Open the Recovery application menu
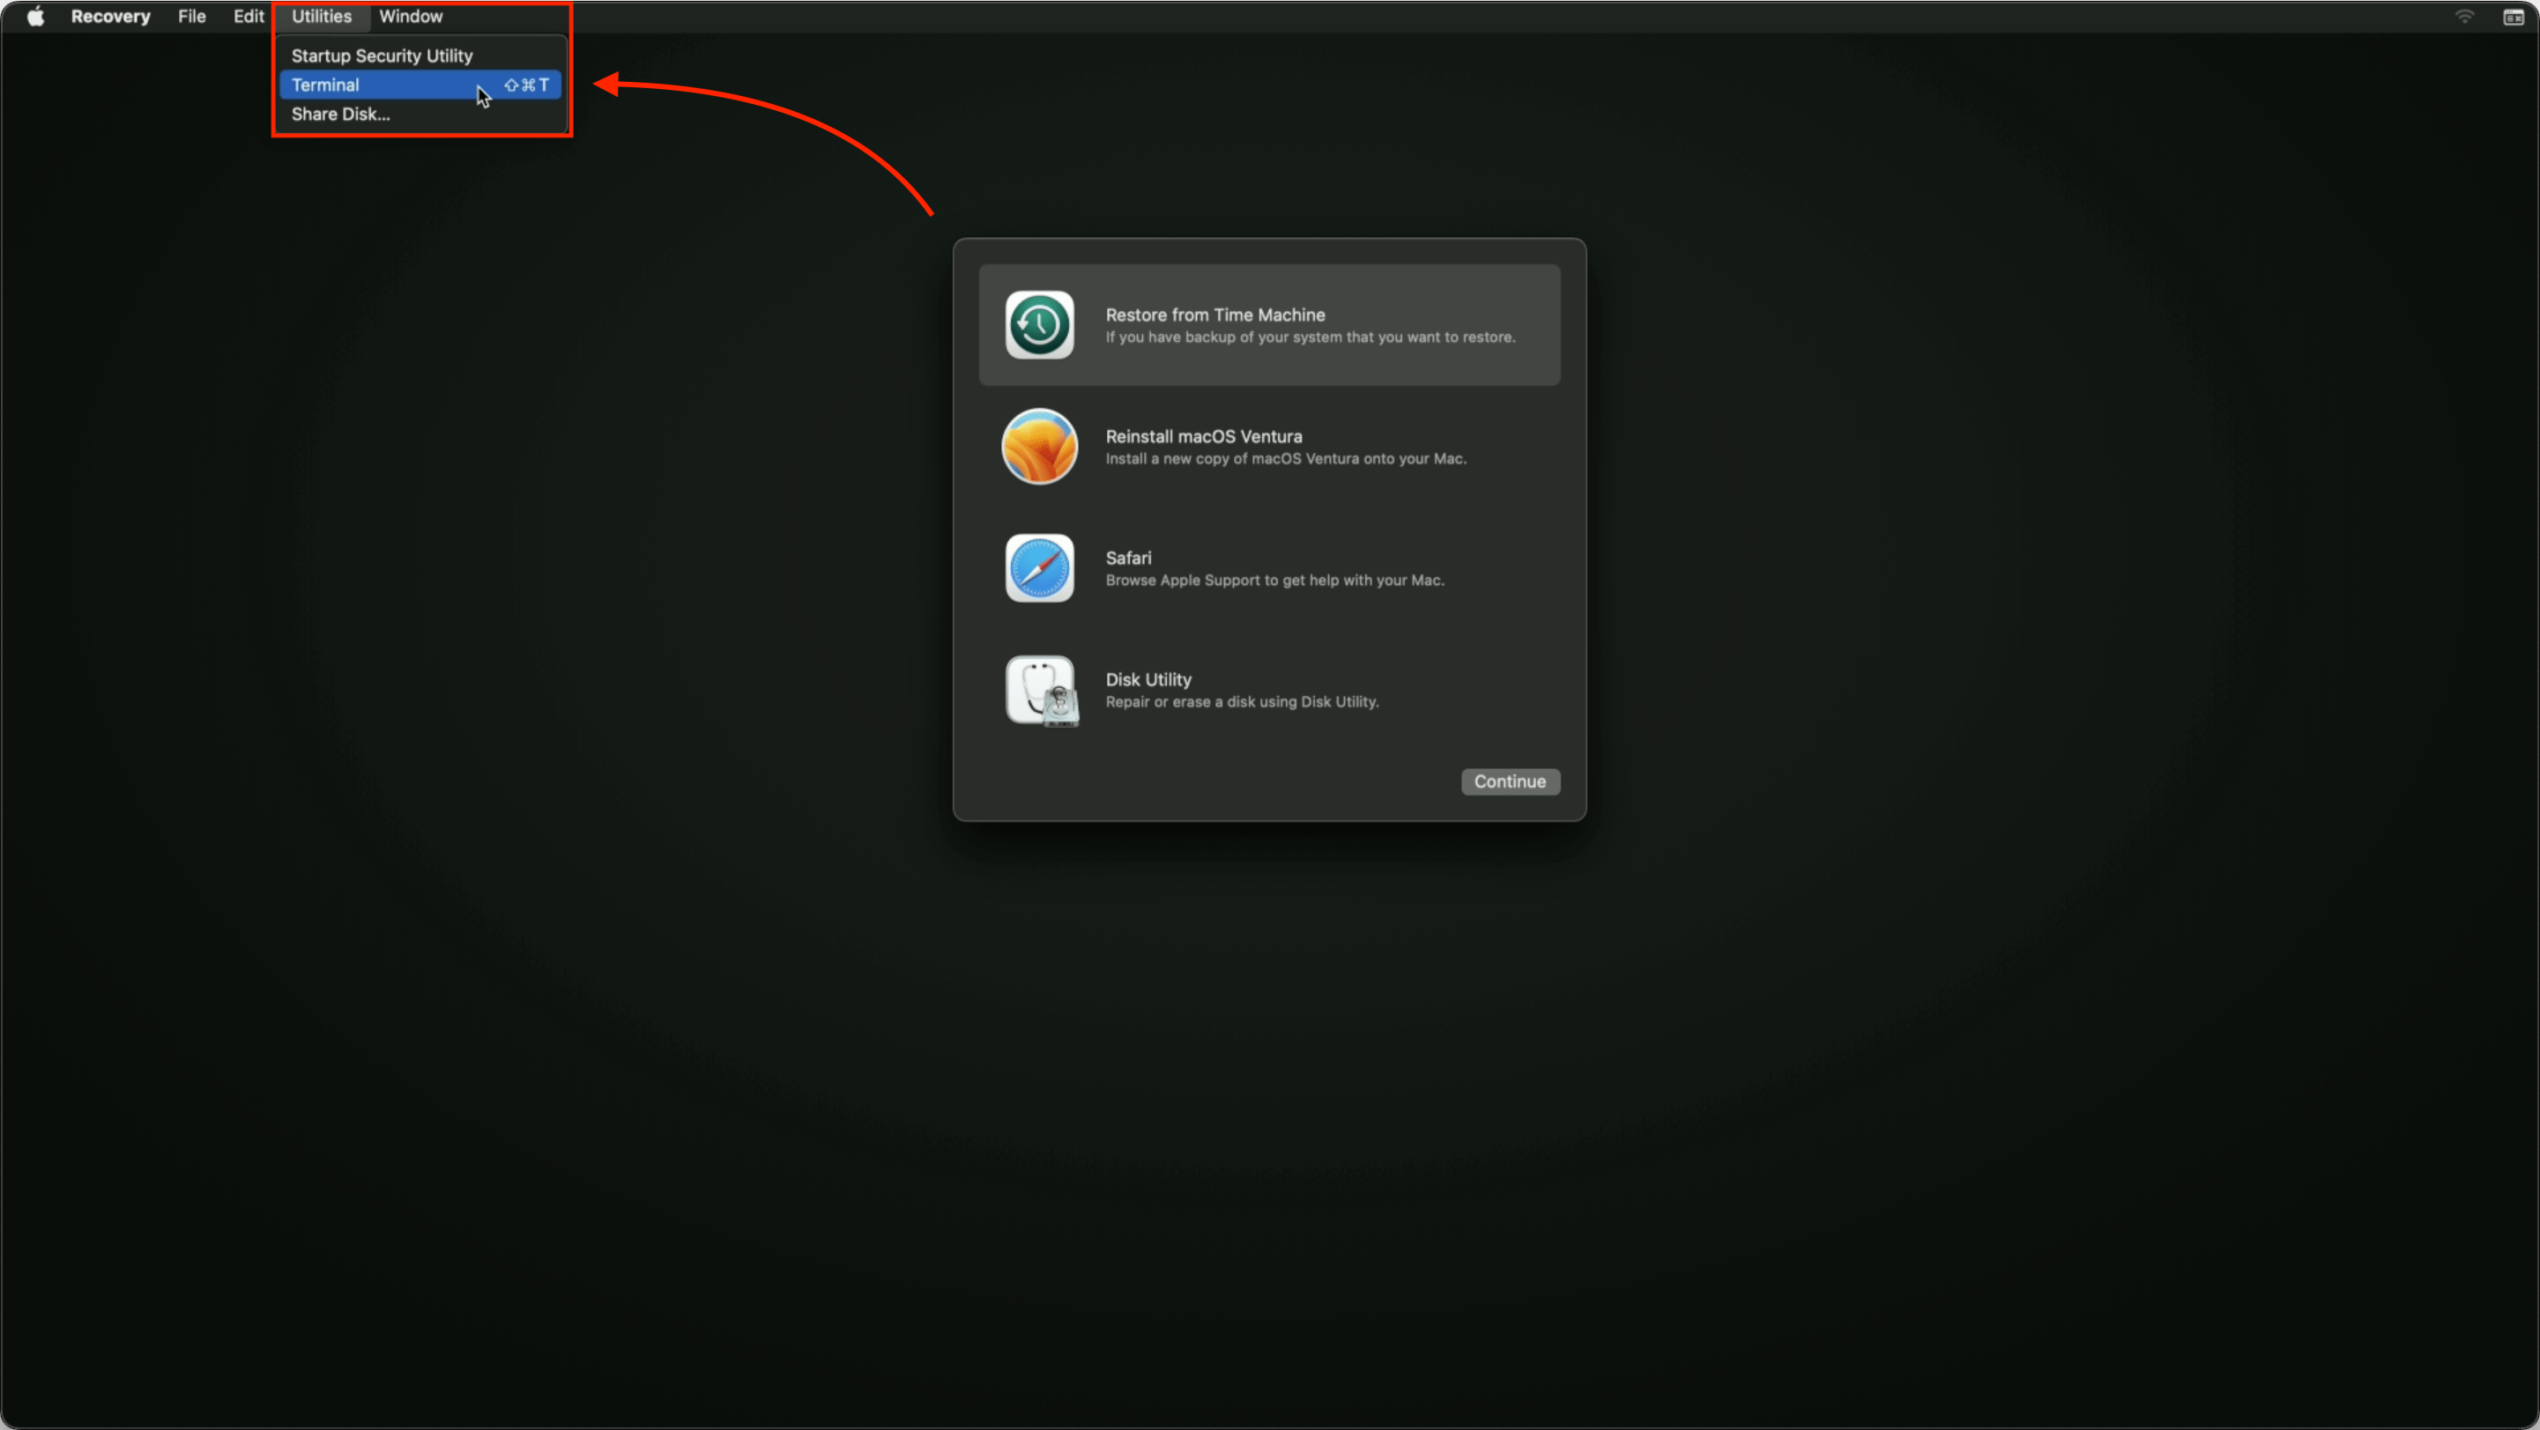 click(110, 16)
